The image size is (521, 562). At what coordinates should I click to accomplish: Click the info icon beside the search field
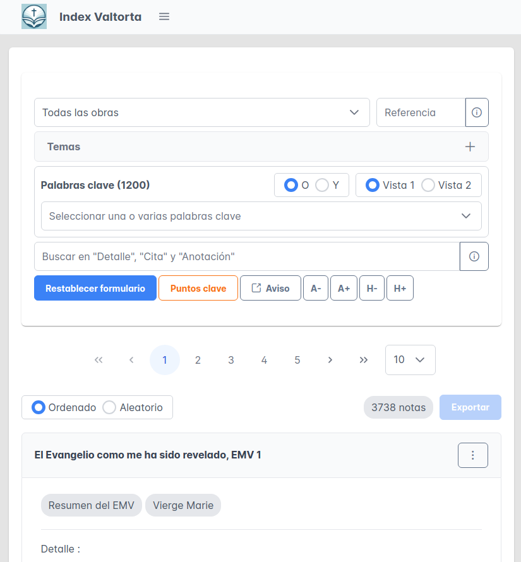pos(474,256)
